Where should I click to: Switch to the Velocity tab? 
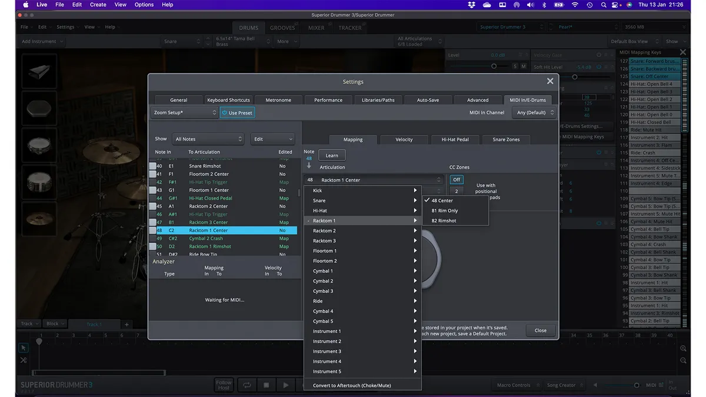coord(404,139)
